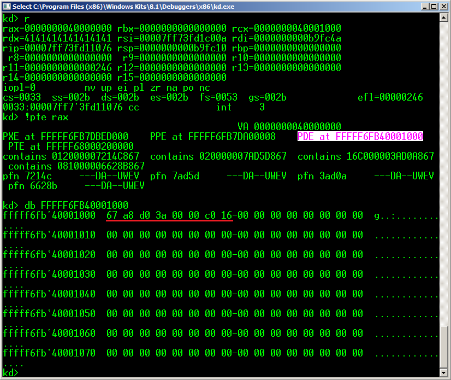
Task: Maximize the kd.exe console window
Action: coord(434,7)
